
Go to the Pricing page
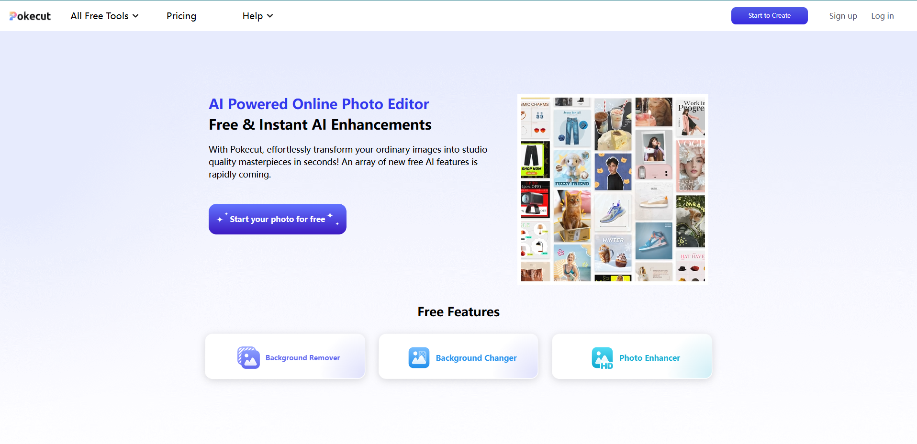pyautogui.click(x=181, y=16)
